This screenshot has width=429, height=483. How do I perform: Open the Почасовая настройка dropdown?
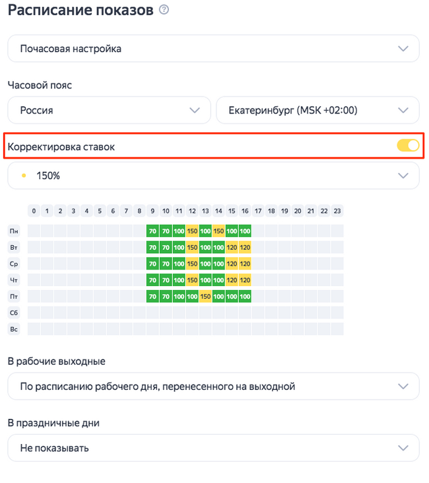213,49
